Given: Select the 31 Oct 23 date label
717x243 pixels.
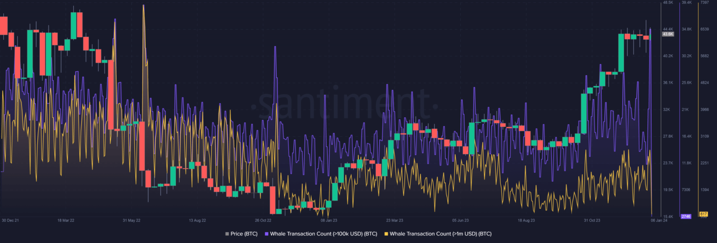Looking at the screenshot, I should tap(592, 220).
